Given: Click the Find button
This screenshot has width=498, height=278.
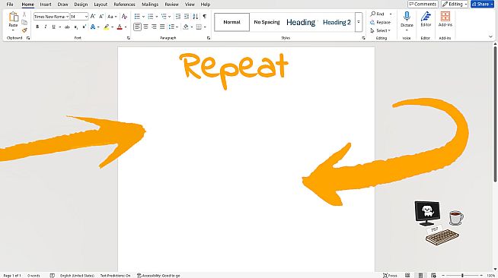Looking at the screenshot, I should coord(378,14).
